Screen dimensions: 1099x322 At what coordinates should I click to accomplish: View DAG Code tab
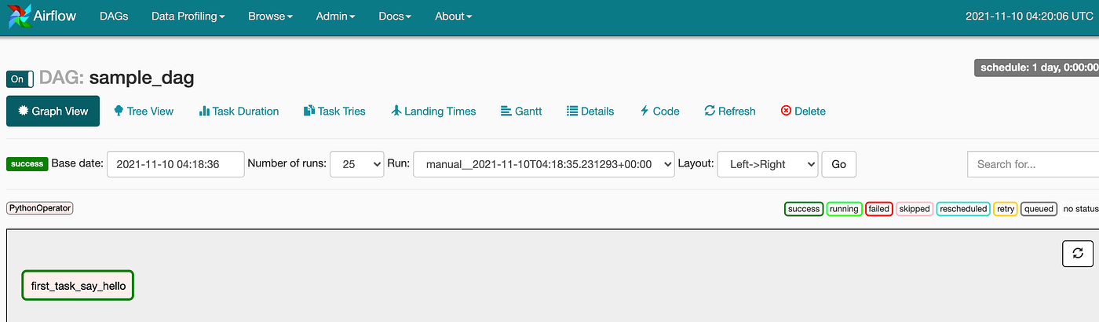(659, 111)
